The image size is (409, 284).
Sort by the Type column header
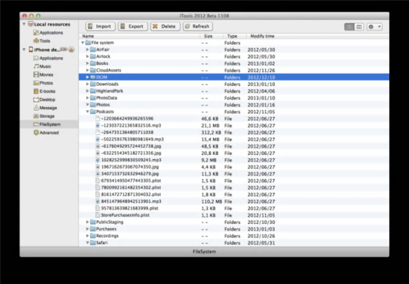pyautogui.click(x=235, y=36)
